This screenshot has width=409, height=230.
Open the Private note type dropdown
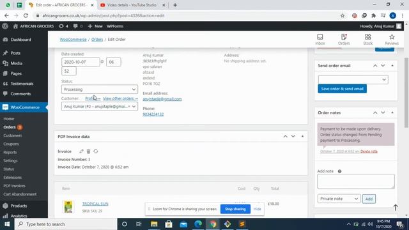pos(339,199)
